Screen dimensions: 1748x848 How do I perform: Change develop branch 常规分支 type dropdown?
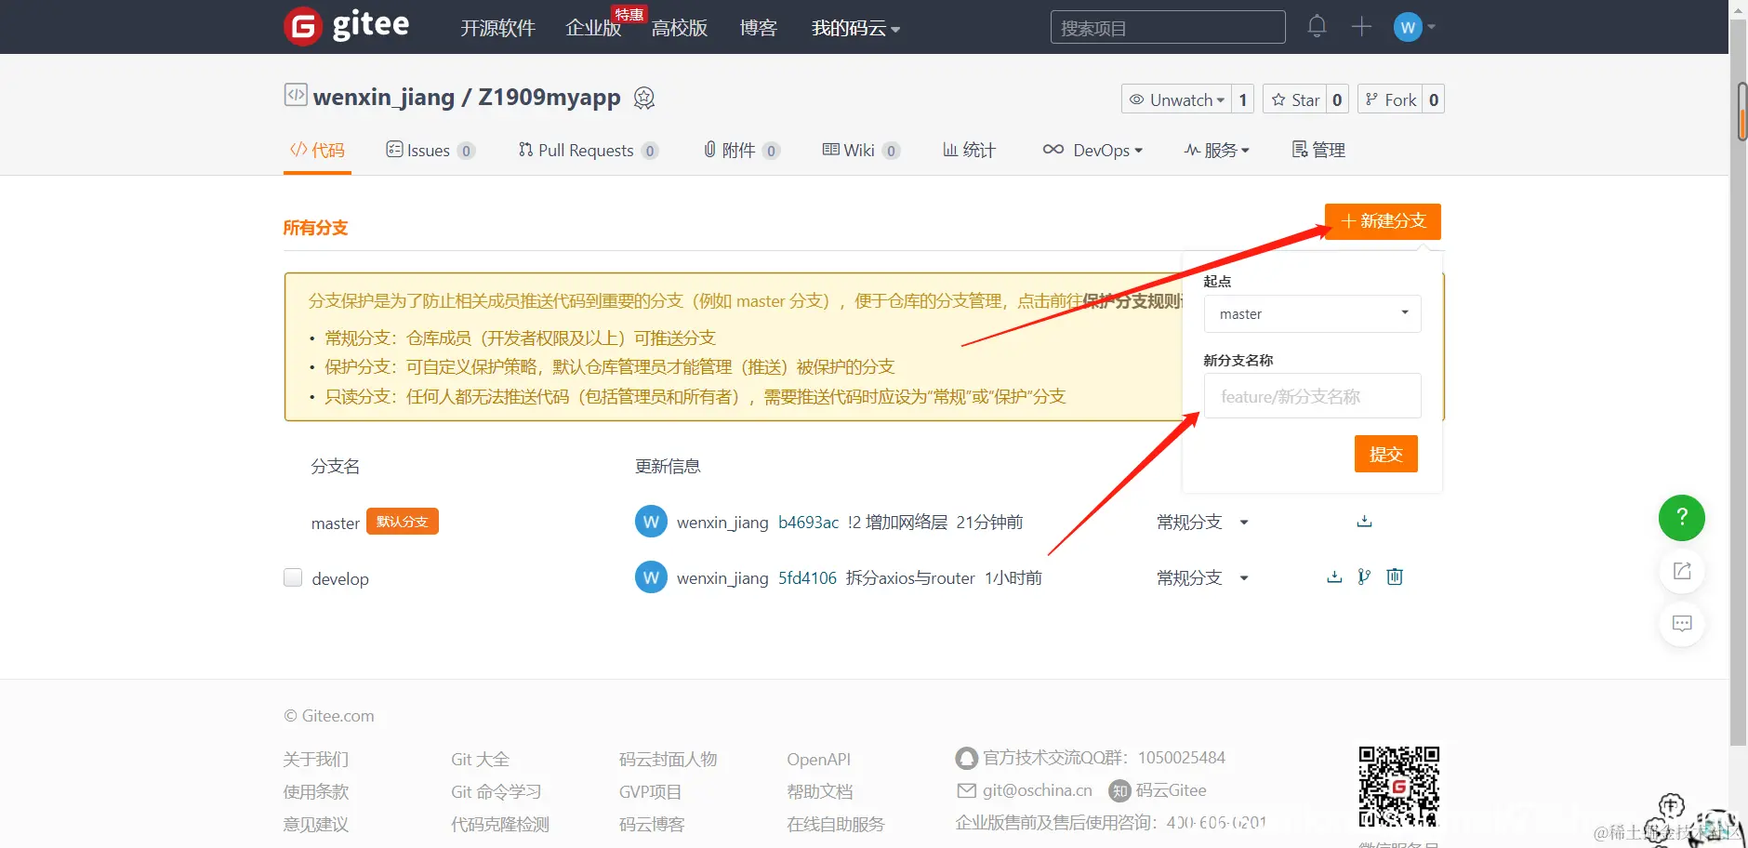point(1202,577)
